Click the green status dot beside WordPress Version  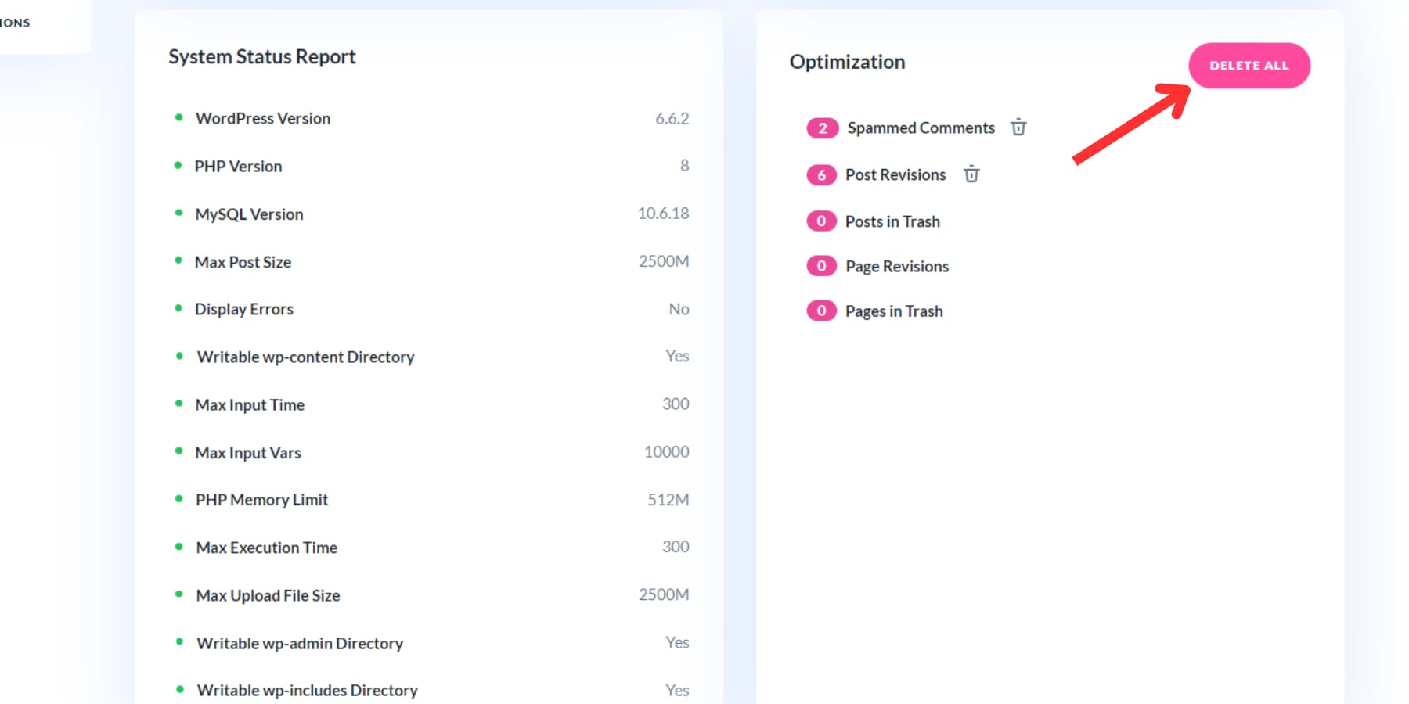pyautogui.click(x=178, y=117)
